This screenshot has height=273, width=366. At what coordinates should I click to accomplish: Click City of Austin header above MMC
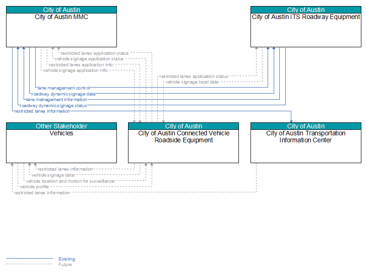(61, 10)
